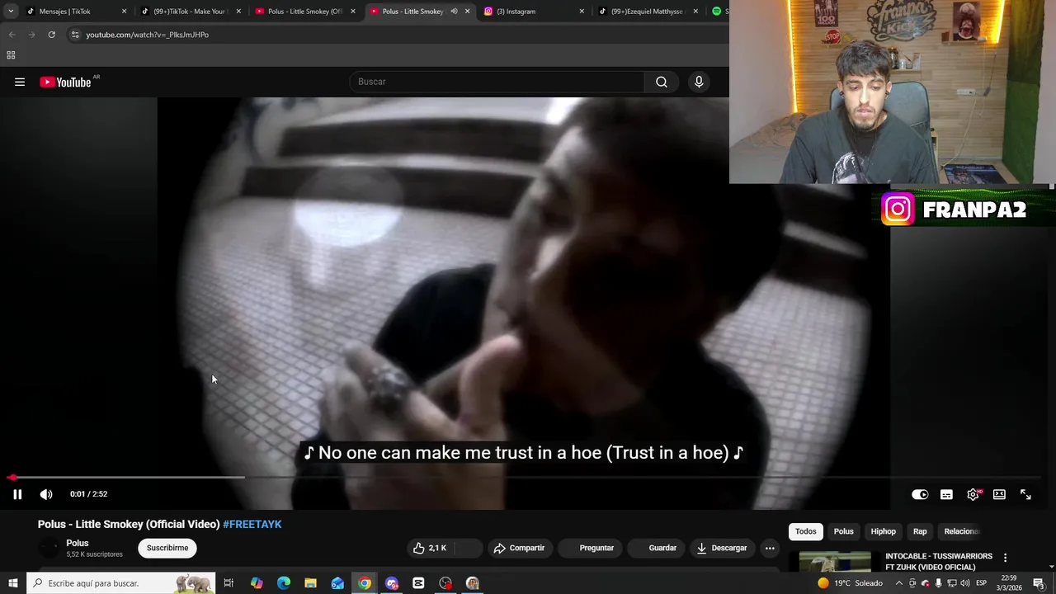Image resolution: width=1056 pixels, height=594 pixels.
Task: Select the Todos filter chip
Action: (806, 531)
